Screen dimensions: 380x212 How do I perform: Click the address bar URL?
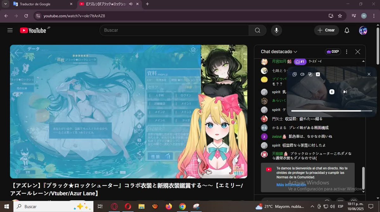click(x=74, y=16)
